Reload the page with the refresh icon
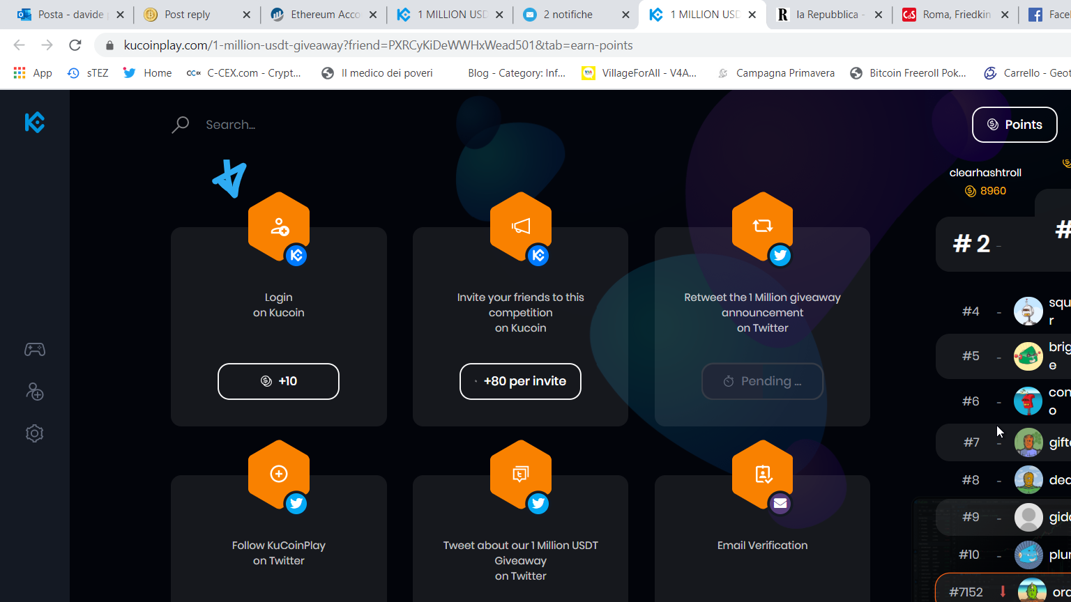The height and width of the screenshot is (602, 1071). click(75, 45)
